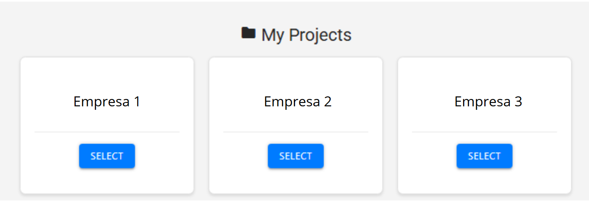Click the number 3 in Empresa 3
Viewport: 589px width, 201px height.
[x=518, y=102]
